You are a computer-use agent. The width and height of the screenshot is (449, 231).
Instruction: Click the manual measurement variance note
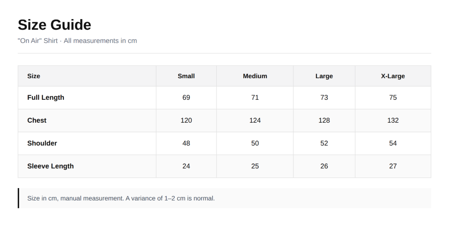pyautogui.click(x=121, y=198)
